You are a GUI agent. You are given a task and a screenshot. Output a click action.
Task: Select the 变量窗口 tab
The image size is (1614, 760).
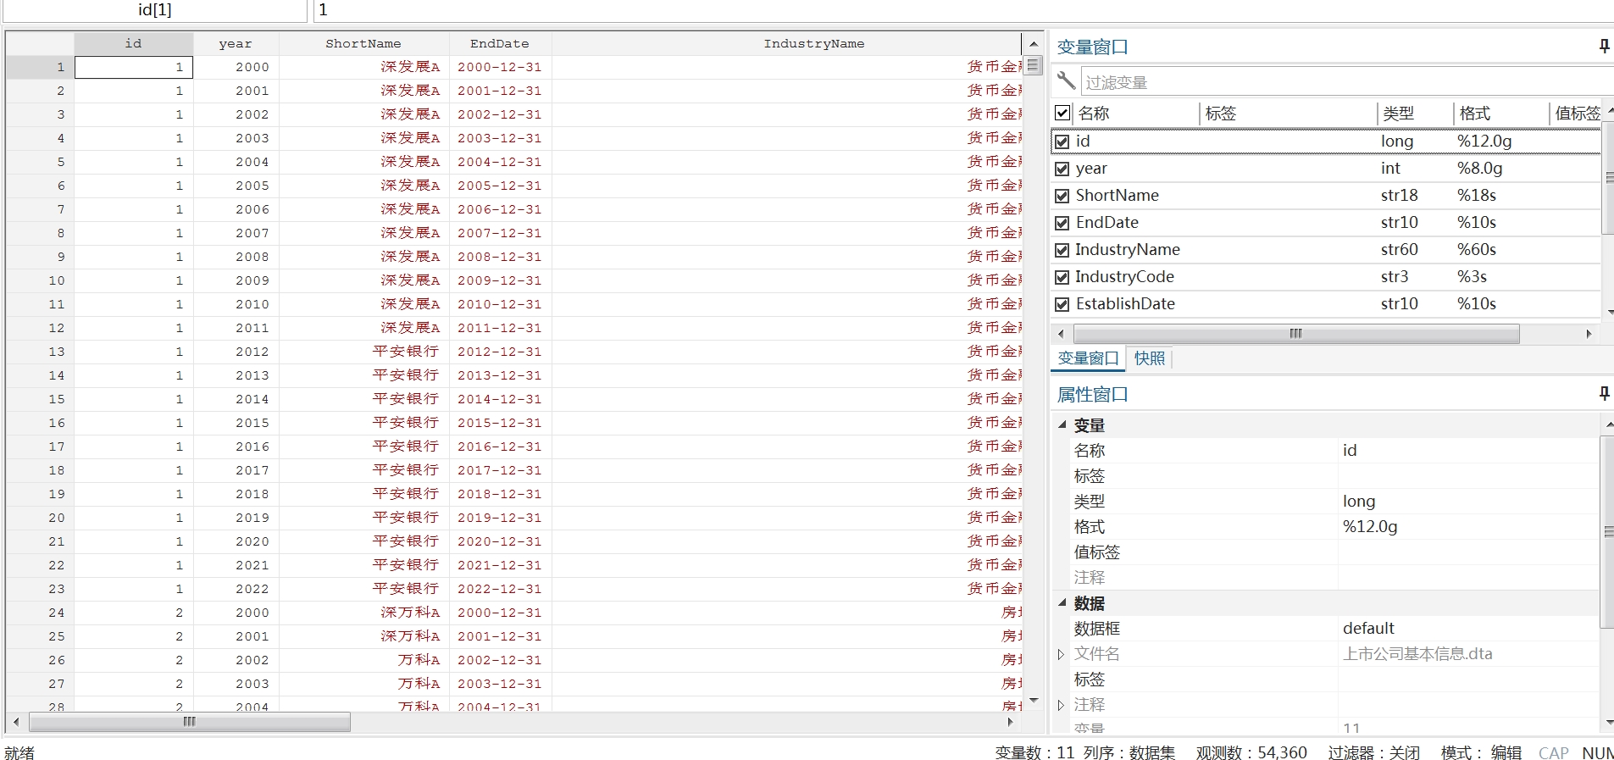pyautogui.click(x=1089, y=358)
